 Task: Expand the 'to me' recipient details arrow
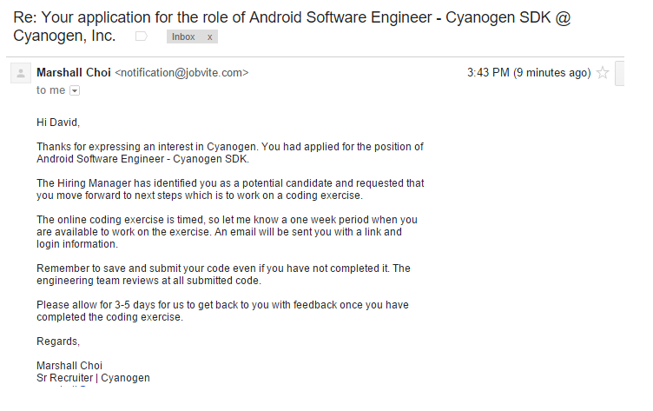[x=75, y=90]
